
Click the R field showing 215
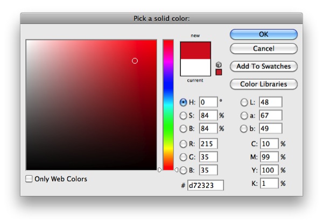pos(208,144)
